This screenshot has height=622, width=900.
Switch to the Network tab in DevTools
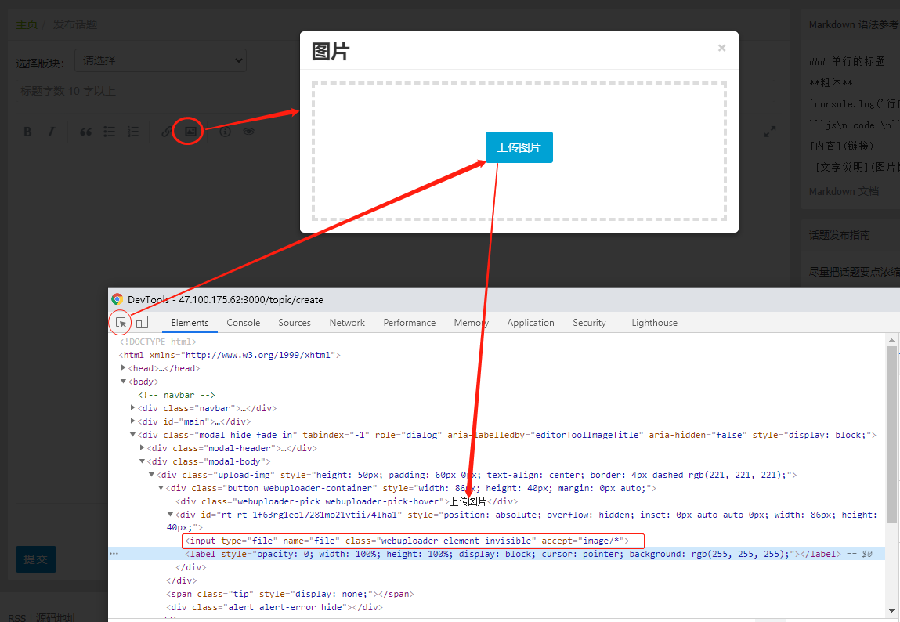tap(347, 323)
